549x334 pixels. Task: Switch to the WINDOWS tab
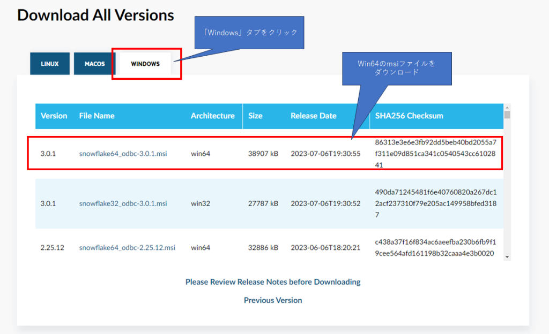(x=145, y=63)
